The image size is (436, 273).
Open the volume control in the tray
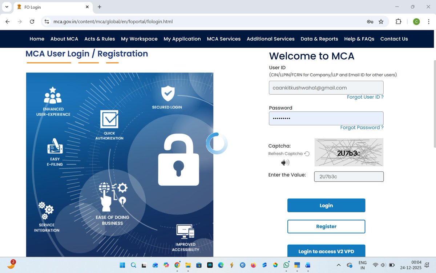(384, 265)
